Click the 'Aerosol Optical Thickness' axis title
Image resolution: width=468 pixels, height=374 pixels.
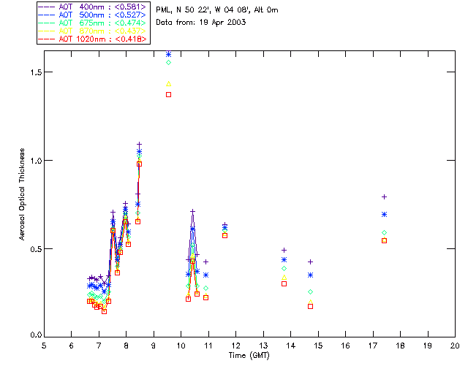point(22,194)
